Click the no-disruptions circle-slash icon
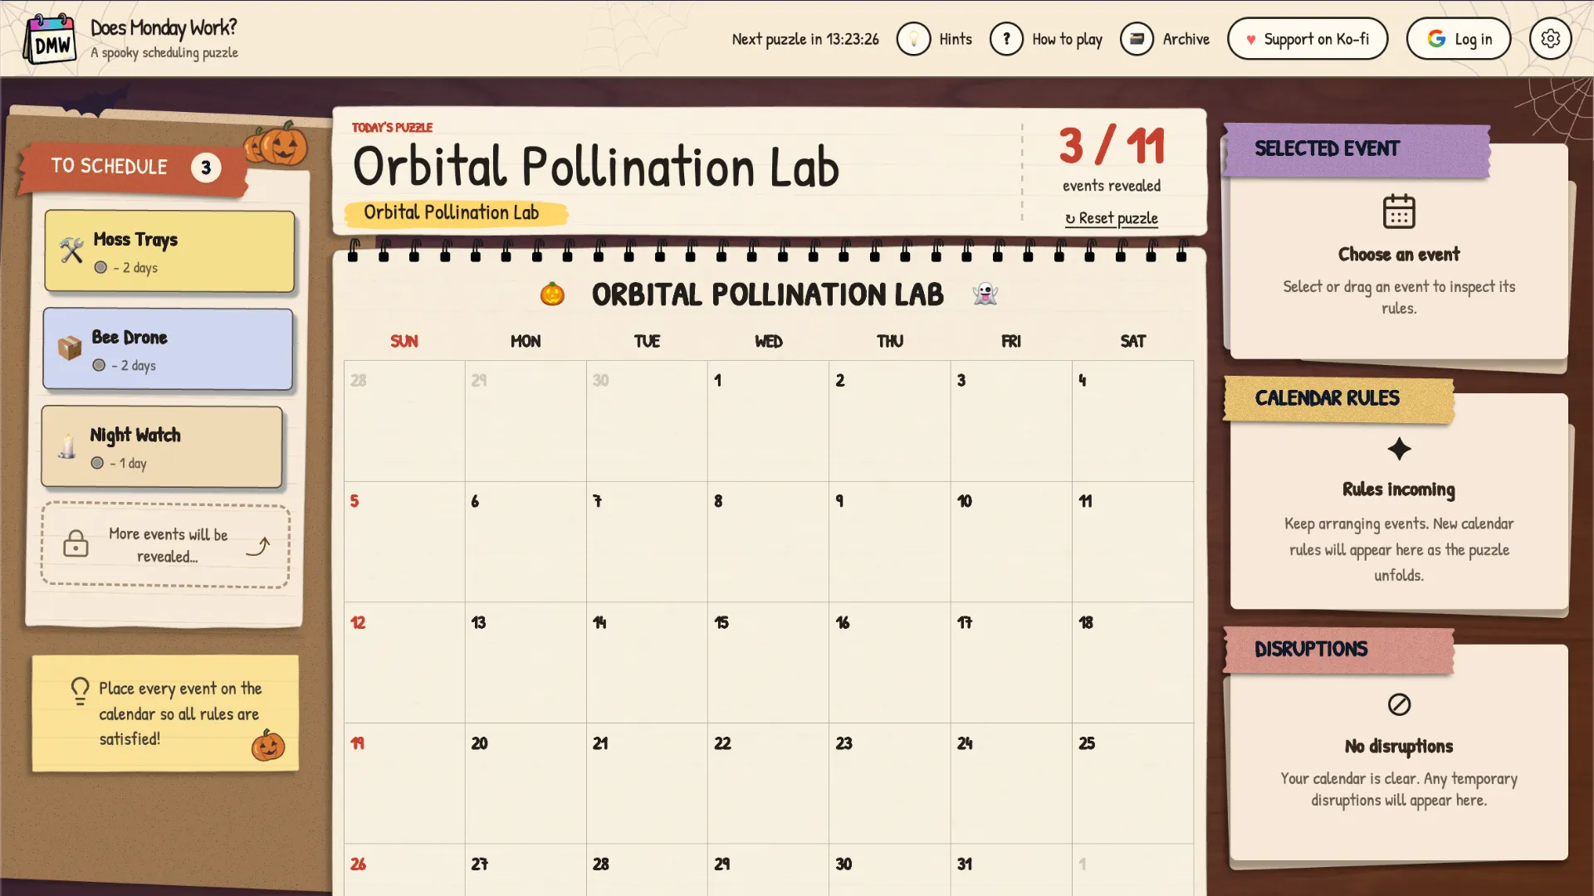Image resolution: width=1594 pixels, height=896 pixels. [1399, 704]
